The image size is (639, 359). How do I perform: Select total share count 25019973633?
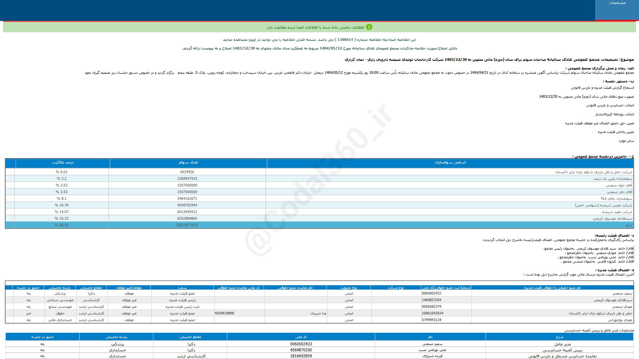click(x=187, y=225)
